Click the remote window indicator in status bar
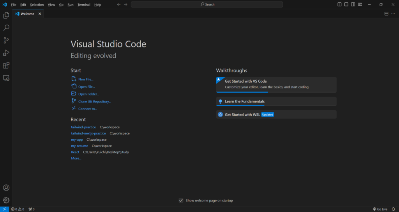Viewport: 399px width, 212px height. (4, 209)
